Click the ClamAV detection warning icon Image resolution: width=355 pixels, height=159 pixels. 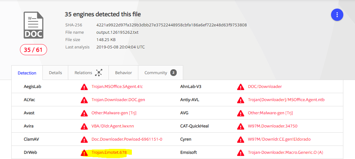click(84, 140)
